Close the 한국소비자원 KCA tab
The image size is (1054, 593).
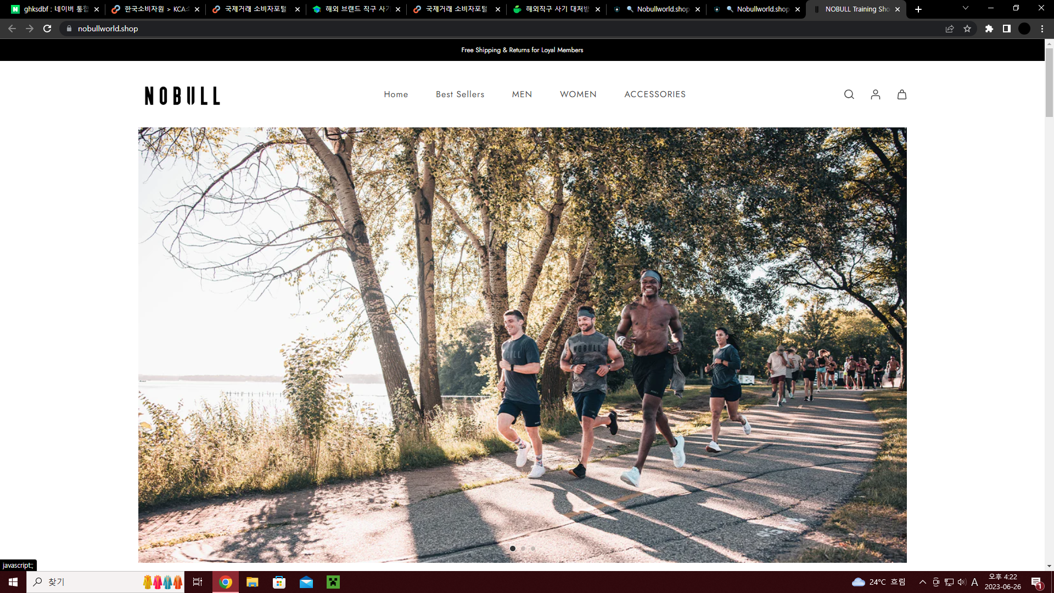click(197, 9)
